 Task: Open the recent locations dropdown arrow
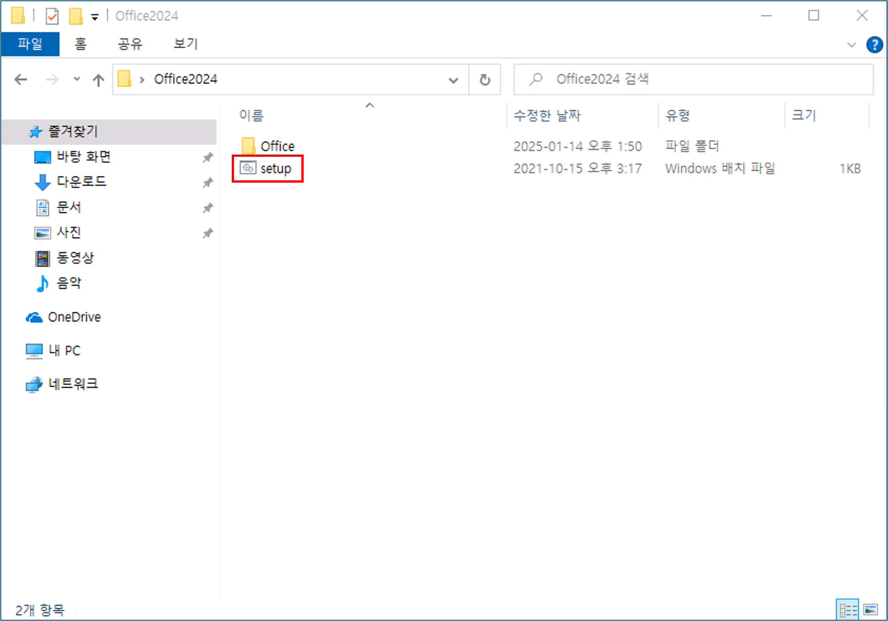pos(76,79)
